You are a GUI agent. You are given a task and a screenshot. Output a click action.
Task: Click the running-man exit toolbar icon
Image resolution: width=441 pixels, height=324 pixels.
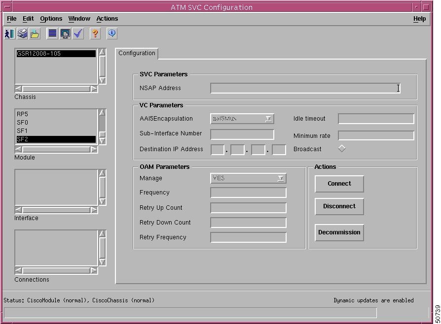pyautogui.click(x=10, y=33)
